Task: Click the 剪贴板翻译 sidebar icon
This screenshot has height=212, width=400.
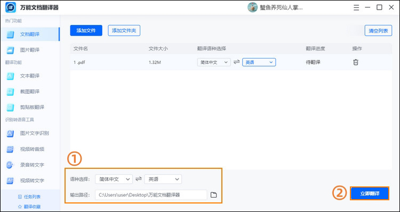Action: pyautogui.click(x=10, y=107)
